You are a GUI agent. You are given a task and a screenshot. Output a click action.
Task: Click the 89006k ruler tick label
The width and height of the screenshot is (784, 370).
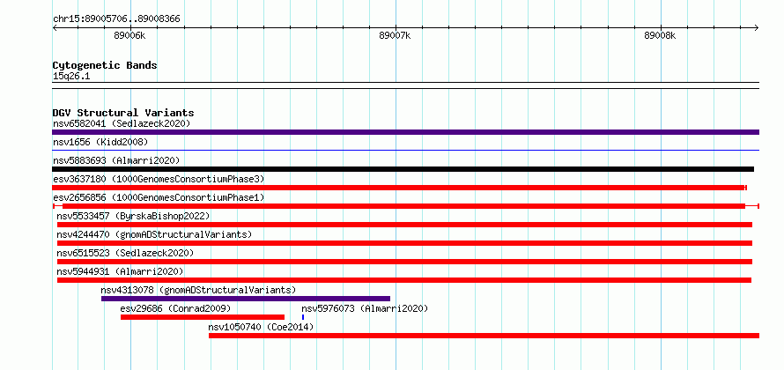point(129,35)
